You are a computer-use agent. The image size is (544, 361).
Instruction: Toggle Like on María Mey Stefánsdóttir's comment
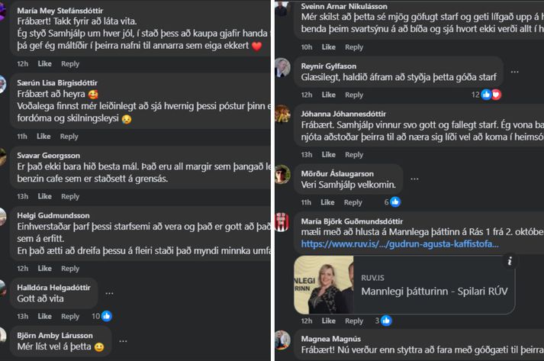pyautogui.click(x=44, y=63)
